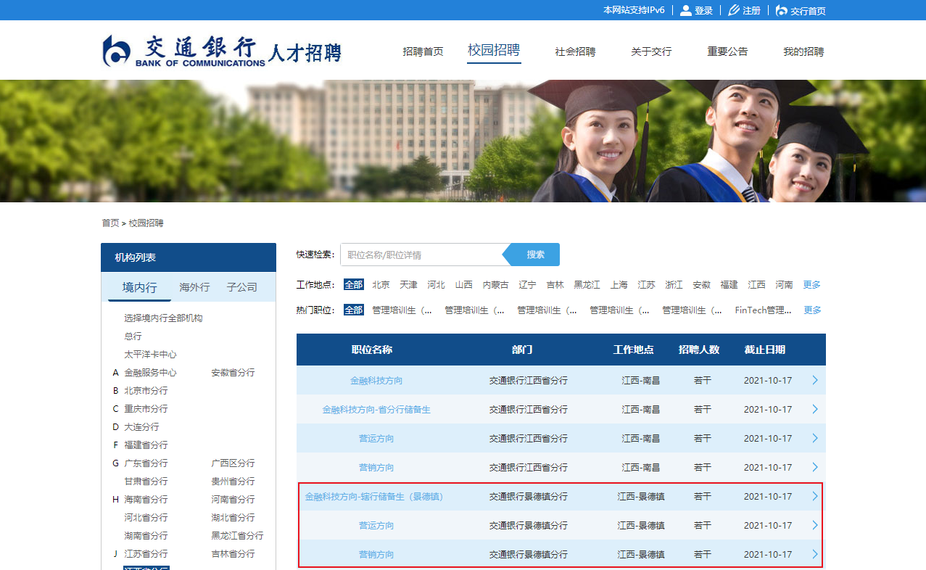Screen dimensions: 926x570
Task: Click the 搜索 button
Action: pos(535,255)
